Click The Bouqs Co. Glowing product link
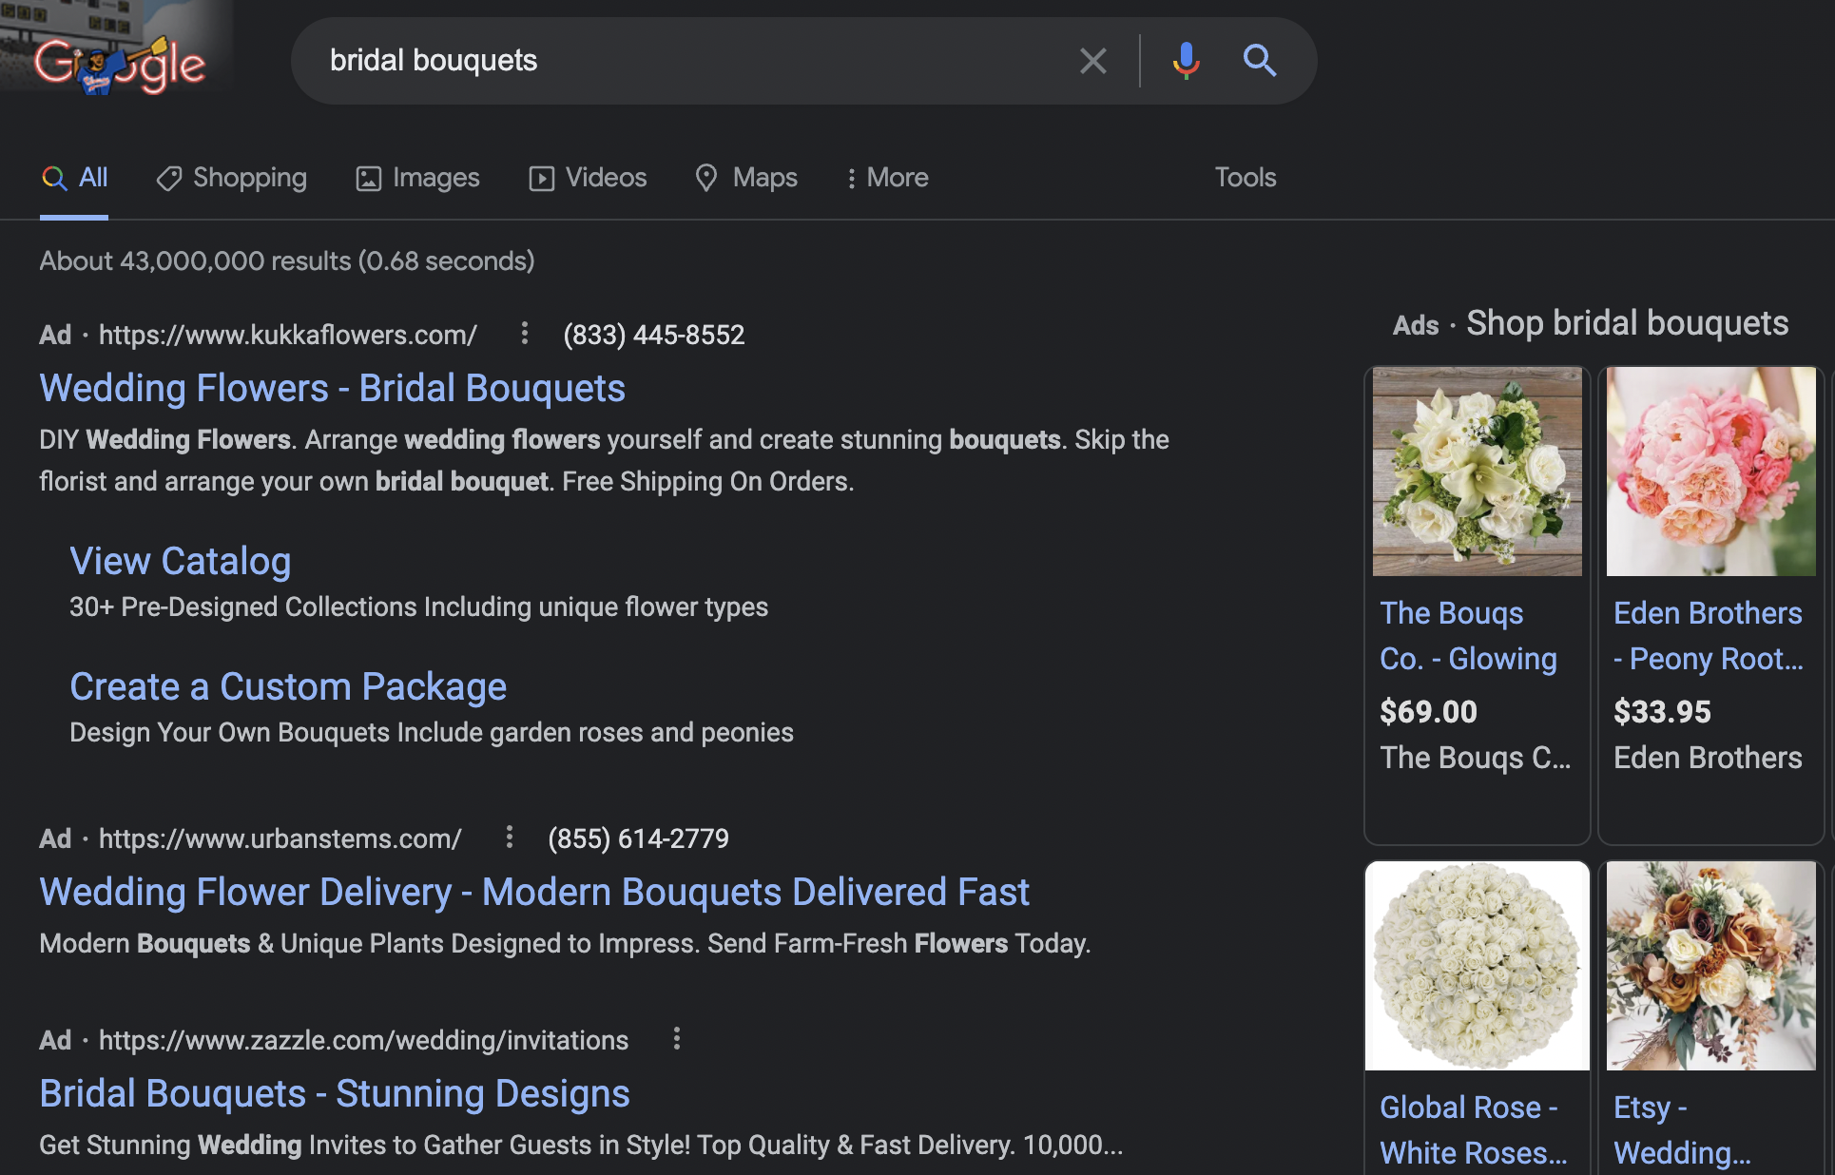 [1469, 635]
